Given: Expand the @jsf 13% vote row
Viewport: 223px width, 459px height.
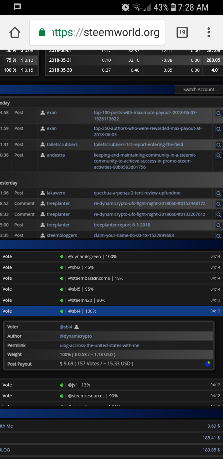Looking at the screenshot, I should click(x=111, y=385).
